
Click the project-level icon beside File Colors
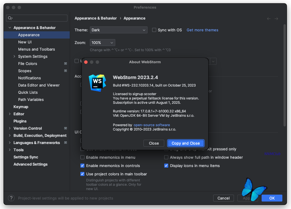click(x=65, y=64)
